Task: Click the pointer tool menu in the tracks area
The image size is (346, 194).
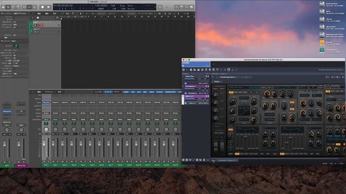Action: coord(81,13)
